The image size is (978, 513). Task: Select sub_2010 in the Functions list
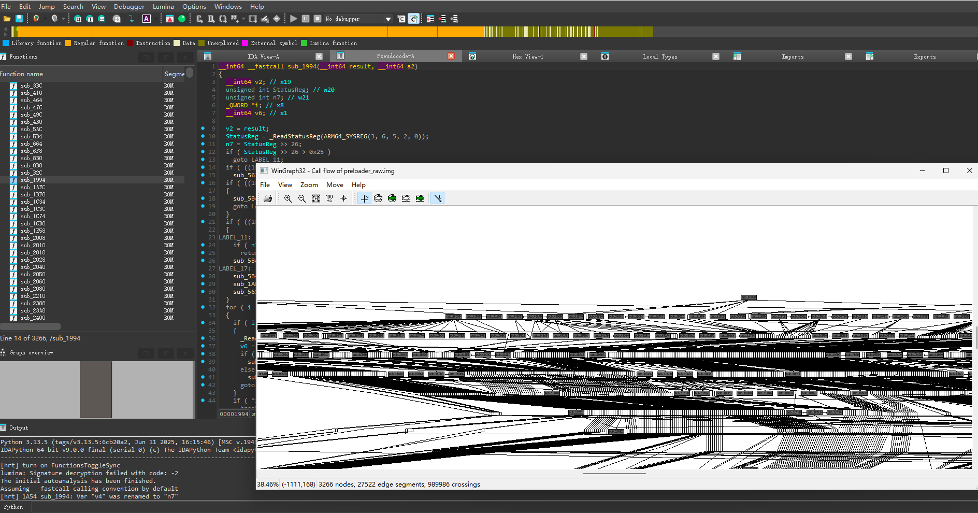(33, 245)
